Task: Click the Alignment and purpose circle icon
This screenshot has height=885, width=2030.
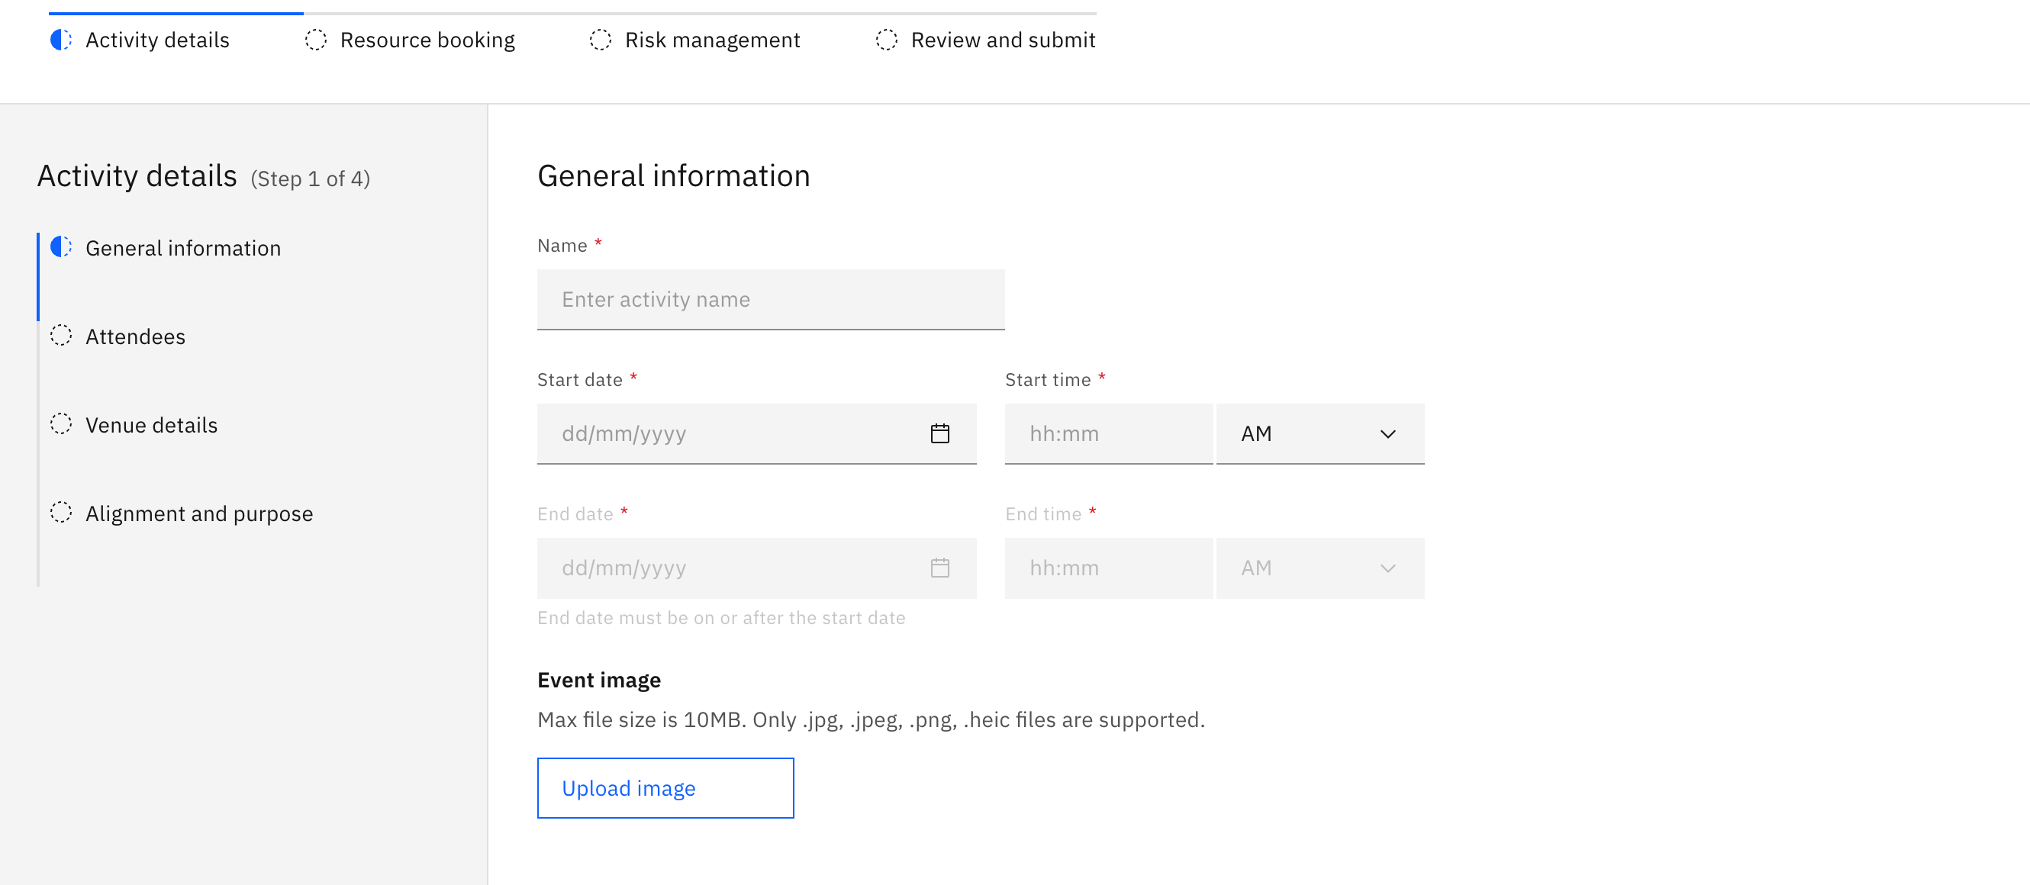Action: 61,511
